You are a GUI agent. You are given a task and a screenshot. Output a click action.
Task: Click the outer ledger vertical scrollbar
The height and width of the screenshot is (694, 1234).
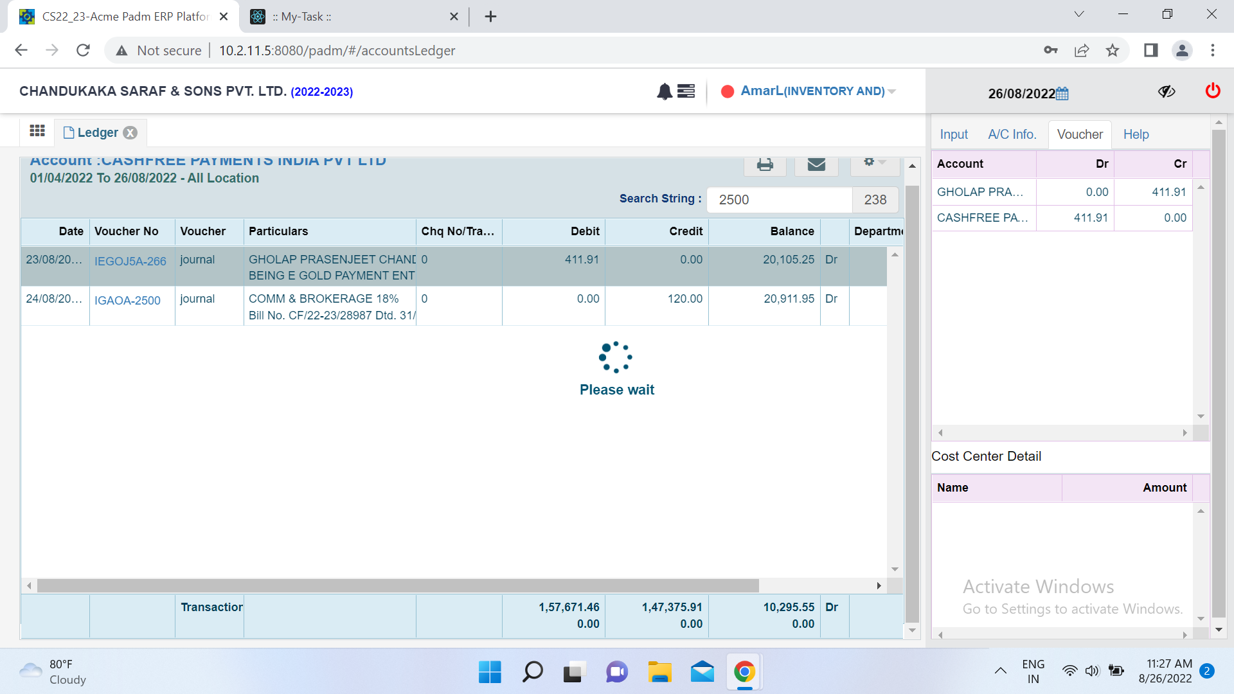(912, 405)
